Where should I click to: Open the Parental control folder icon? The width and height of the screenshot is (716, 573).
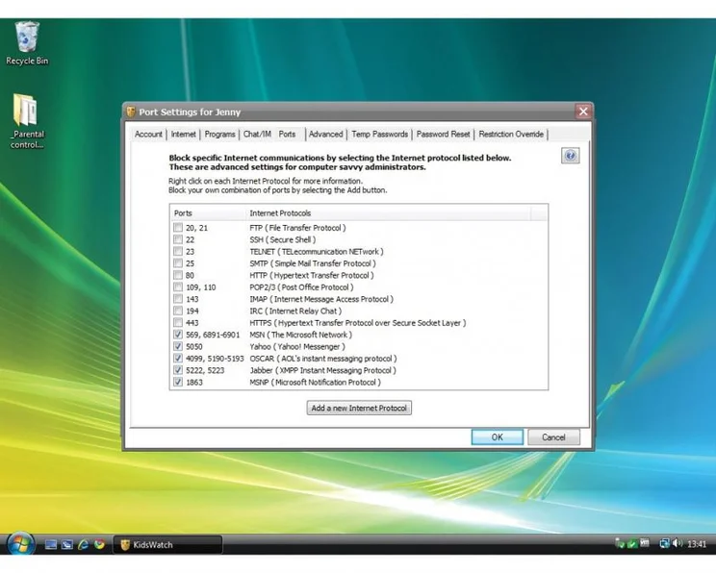pos(26,113)
